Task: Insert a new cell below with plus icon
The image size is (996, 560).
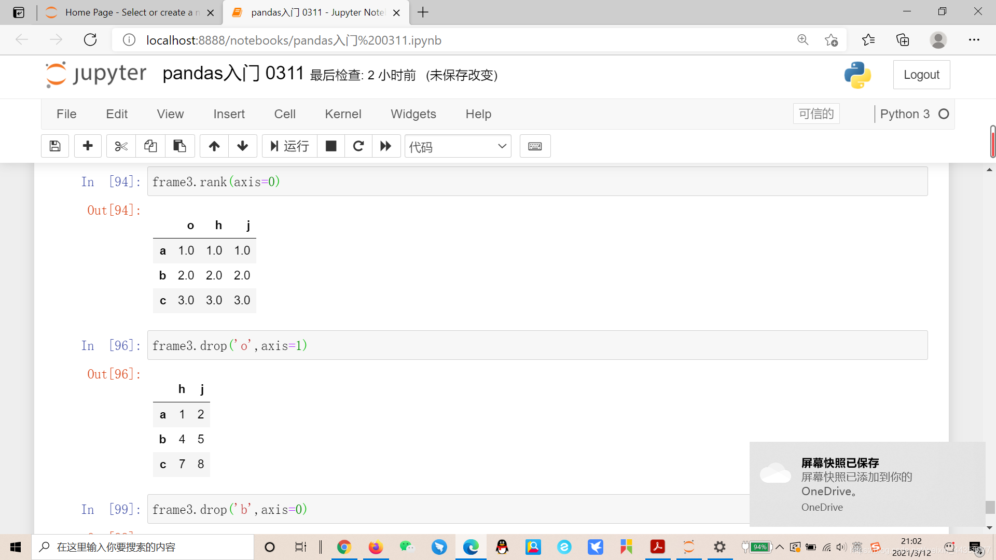Action: tap(88, 146)
